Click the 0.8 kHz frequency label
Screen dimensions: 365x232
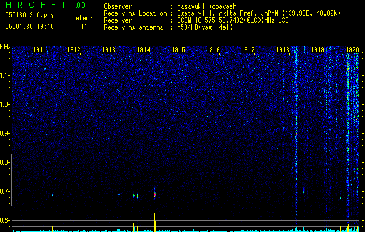point(5,162)
